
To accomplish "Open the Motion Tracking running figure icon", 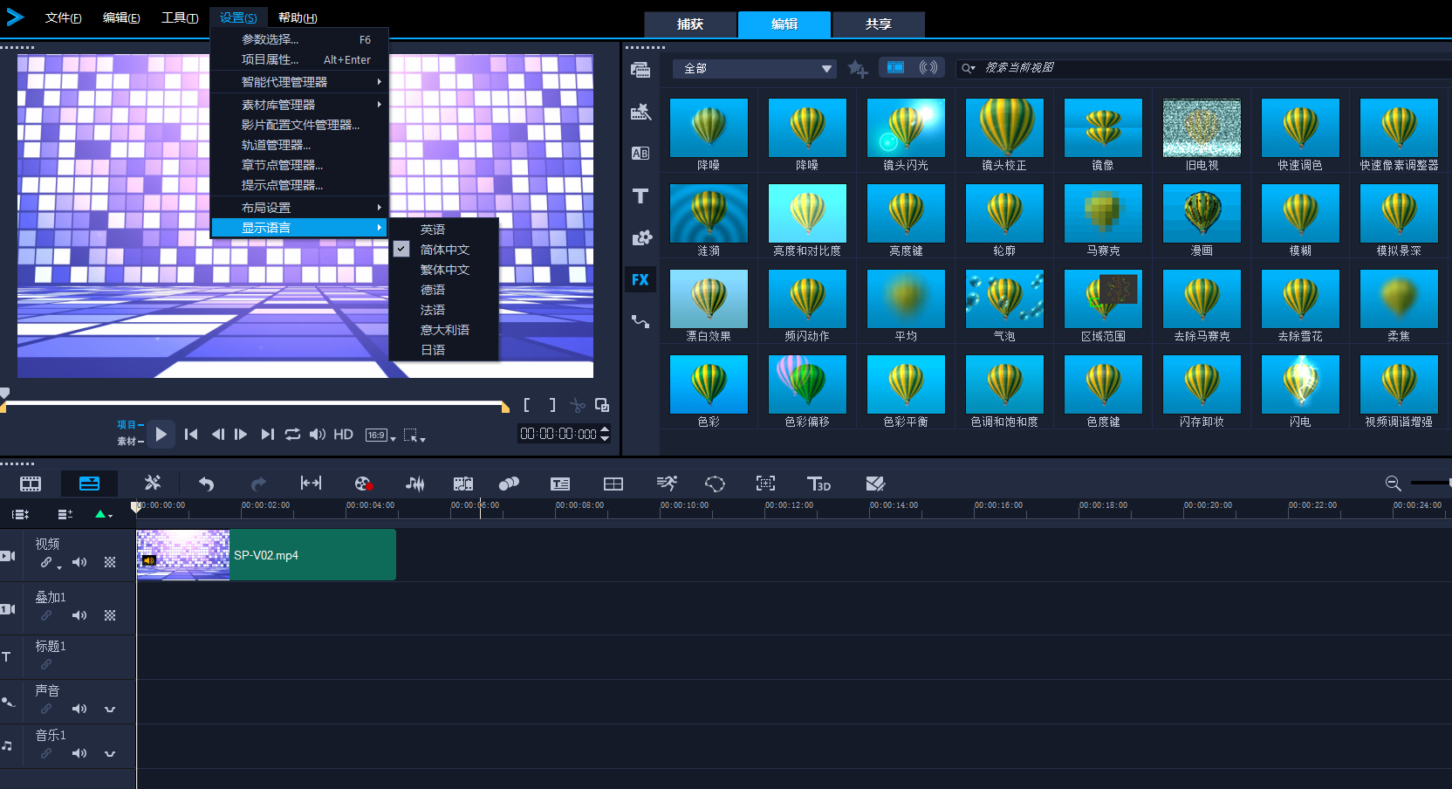I will [x=667, y=484].
